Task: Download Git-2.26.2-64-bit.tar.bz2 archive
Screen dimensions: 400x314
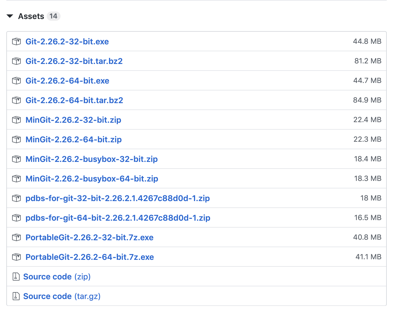Action: click(74, 100)
